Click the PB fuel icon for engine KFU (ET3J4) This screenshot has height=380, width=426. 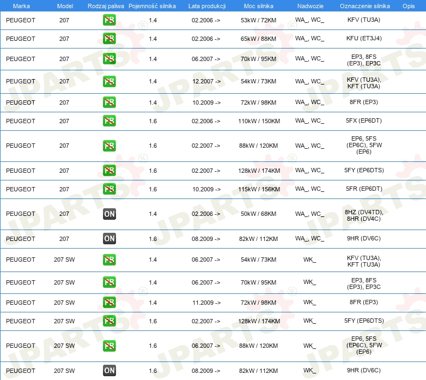coord(109,39)
